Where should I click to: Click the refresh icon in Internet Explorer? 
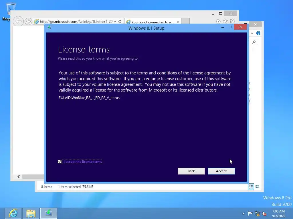tap(120, 21)
